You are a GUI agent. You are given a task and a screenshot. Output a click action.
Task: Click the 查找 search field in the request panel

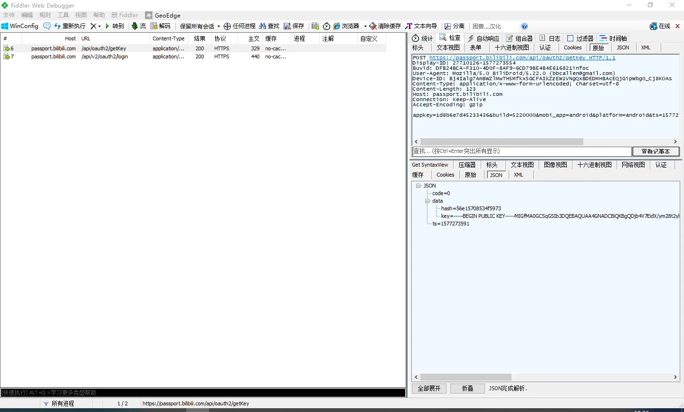point(522,151)
